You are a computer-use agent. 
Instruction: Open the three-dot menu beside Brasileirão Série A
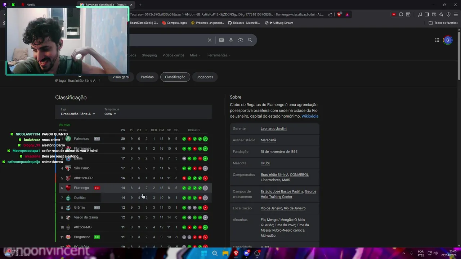click(99, 81)
